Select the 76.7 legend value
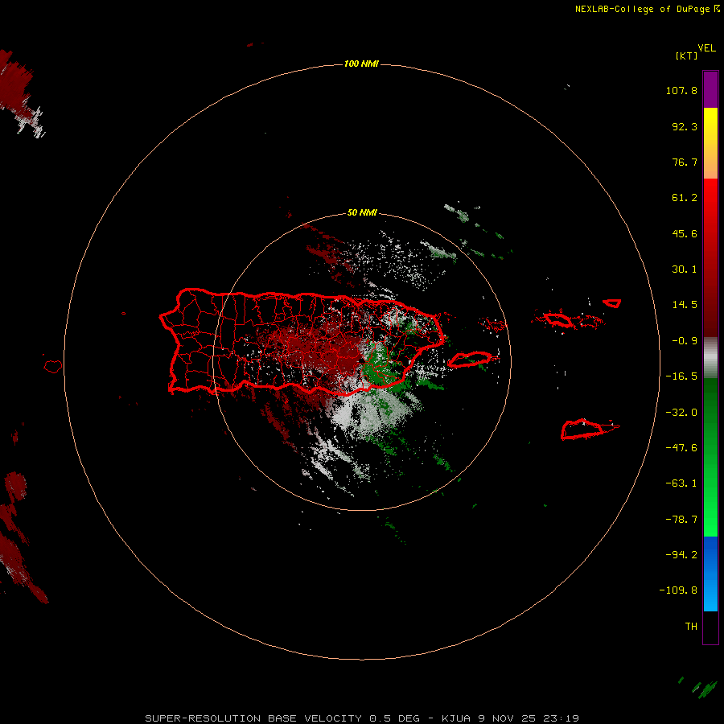The width and height of the screenshot is (724, 724). tap(685, 162)
